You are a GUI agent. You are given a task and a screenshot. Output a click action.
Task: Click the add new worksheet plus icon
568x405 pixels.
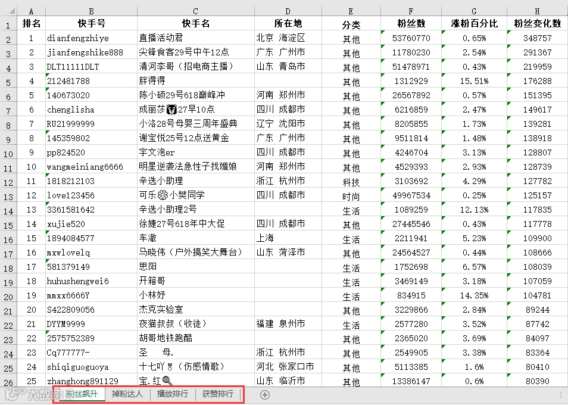tap(263, 394)
